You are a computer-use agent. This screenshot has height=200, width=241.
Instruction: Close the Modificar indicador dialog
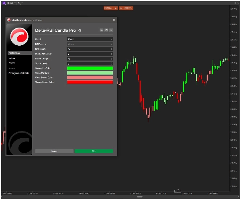(114, 20)
